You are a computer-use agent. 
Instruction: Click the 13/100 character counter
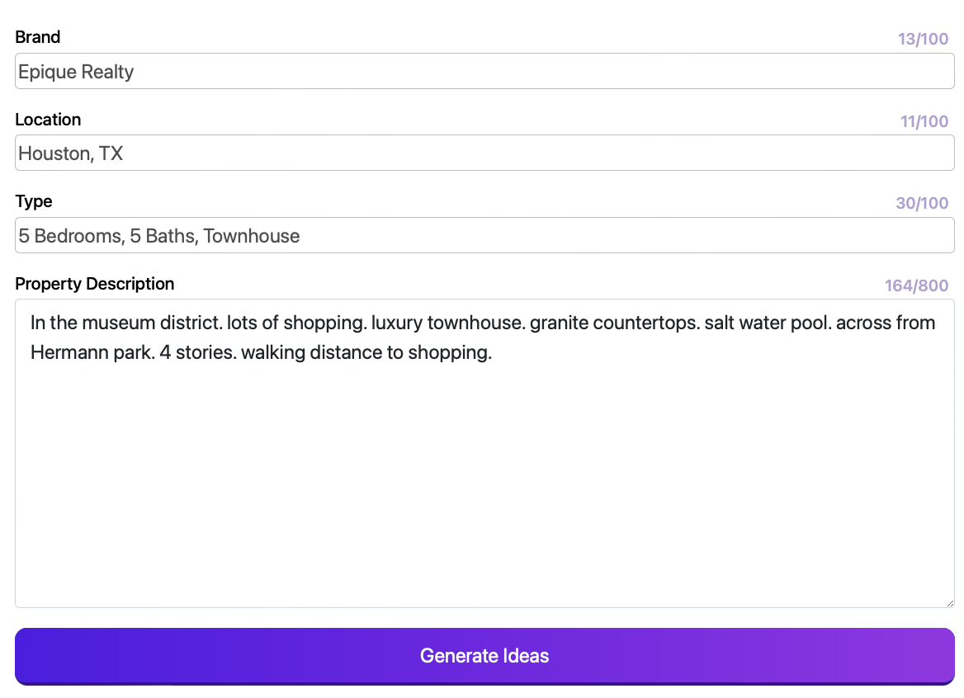923,39
